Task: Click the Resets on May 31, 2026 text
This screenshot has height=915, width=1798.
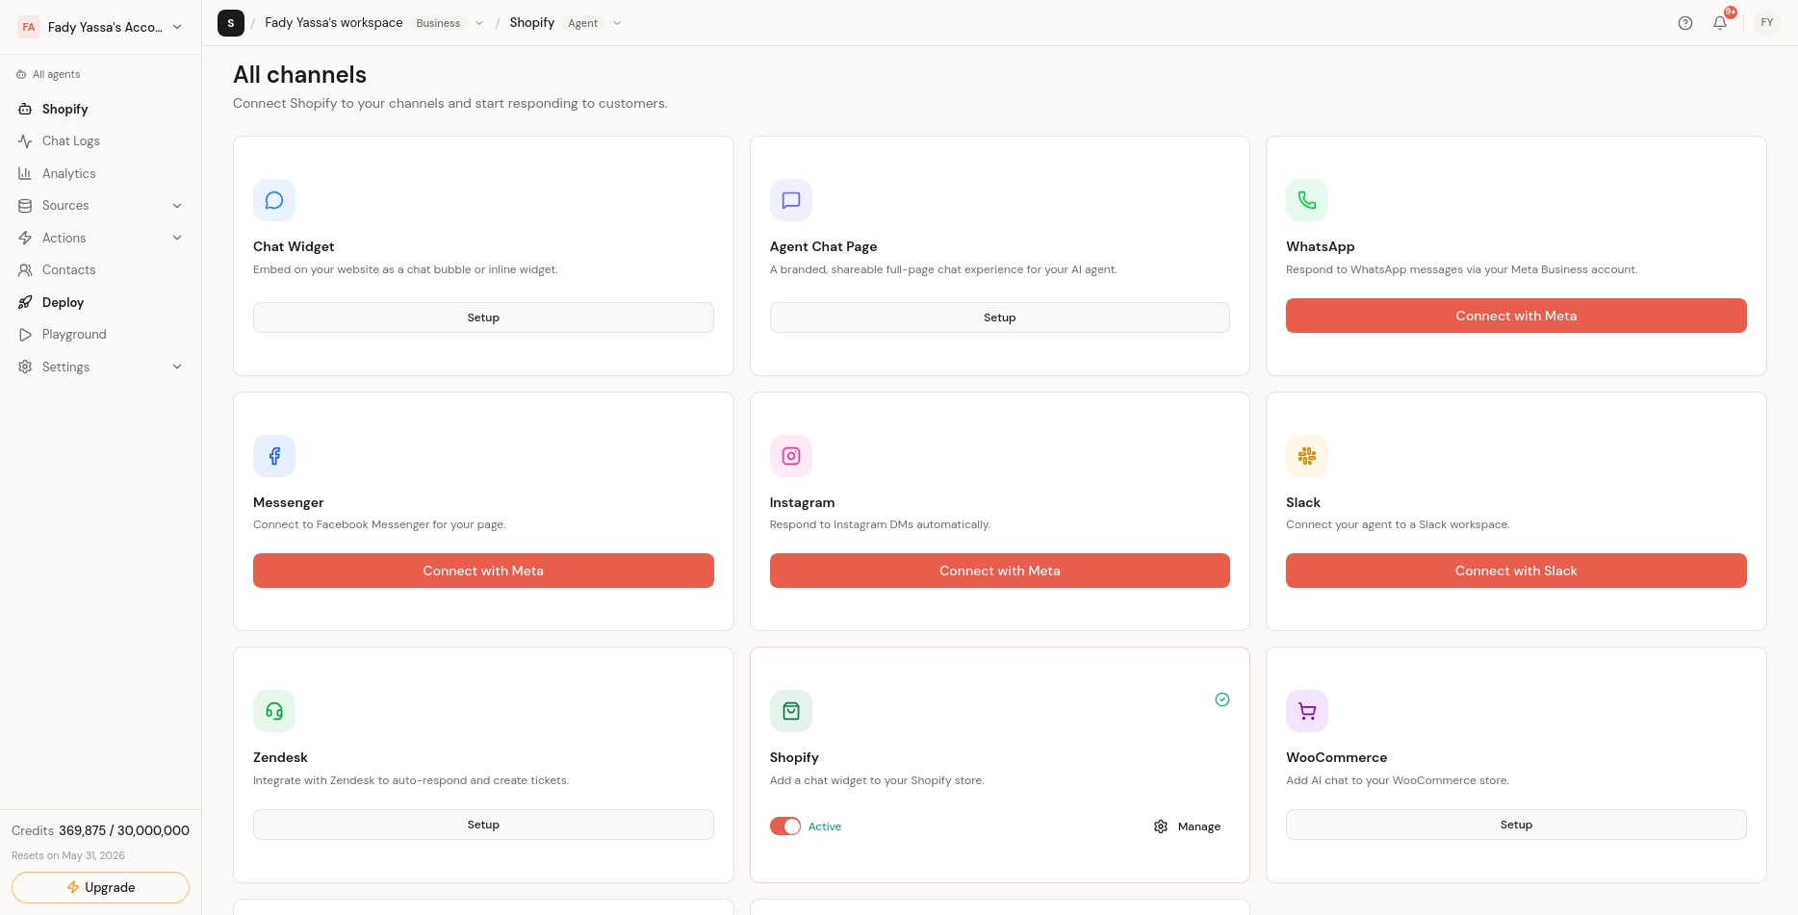Action: click(68, 855)
